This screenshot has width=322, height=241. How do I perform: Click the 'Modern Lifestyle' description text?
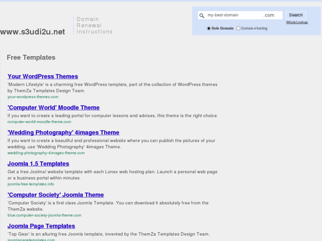113,88
